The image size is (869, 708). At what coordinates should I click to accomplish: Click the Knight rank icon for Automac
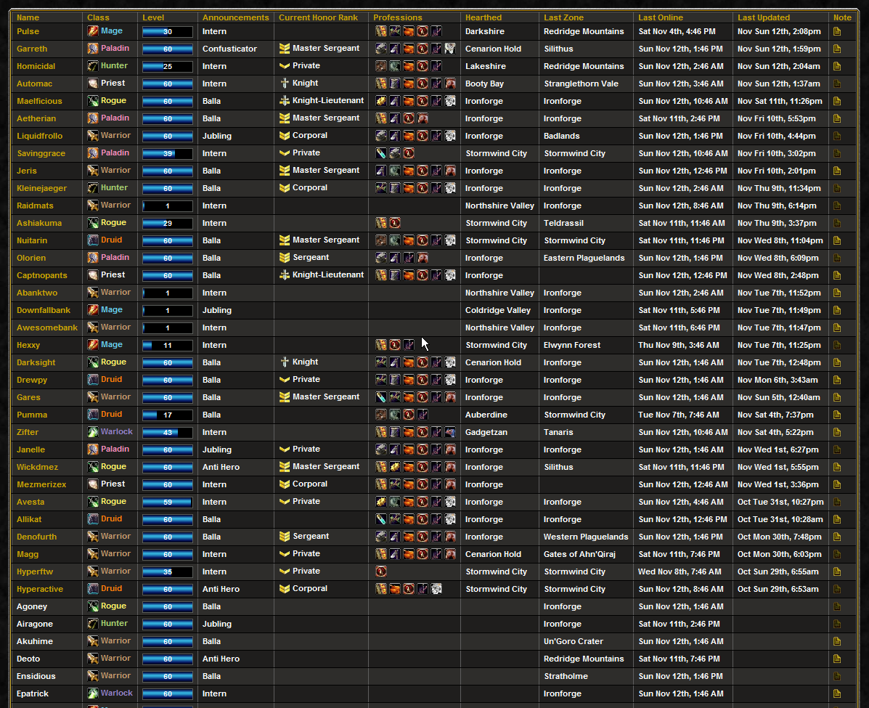click(285, 84)
